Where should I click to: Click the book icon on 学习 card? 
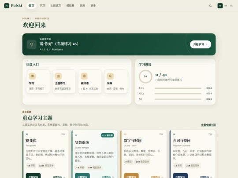32,76
